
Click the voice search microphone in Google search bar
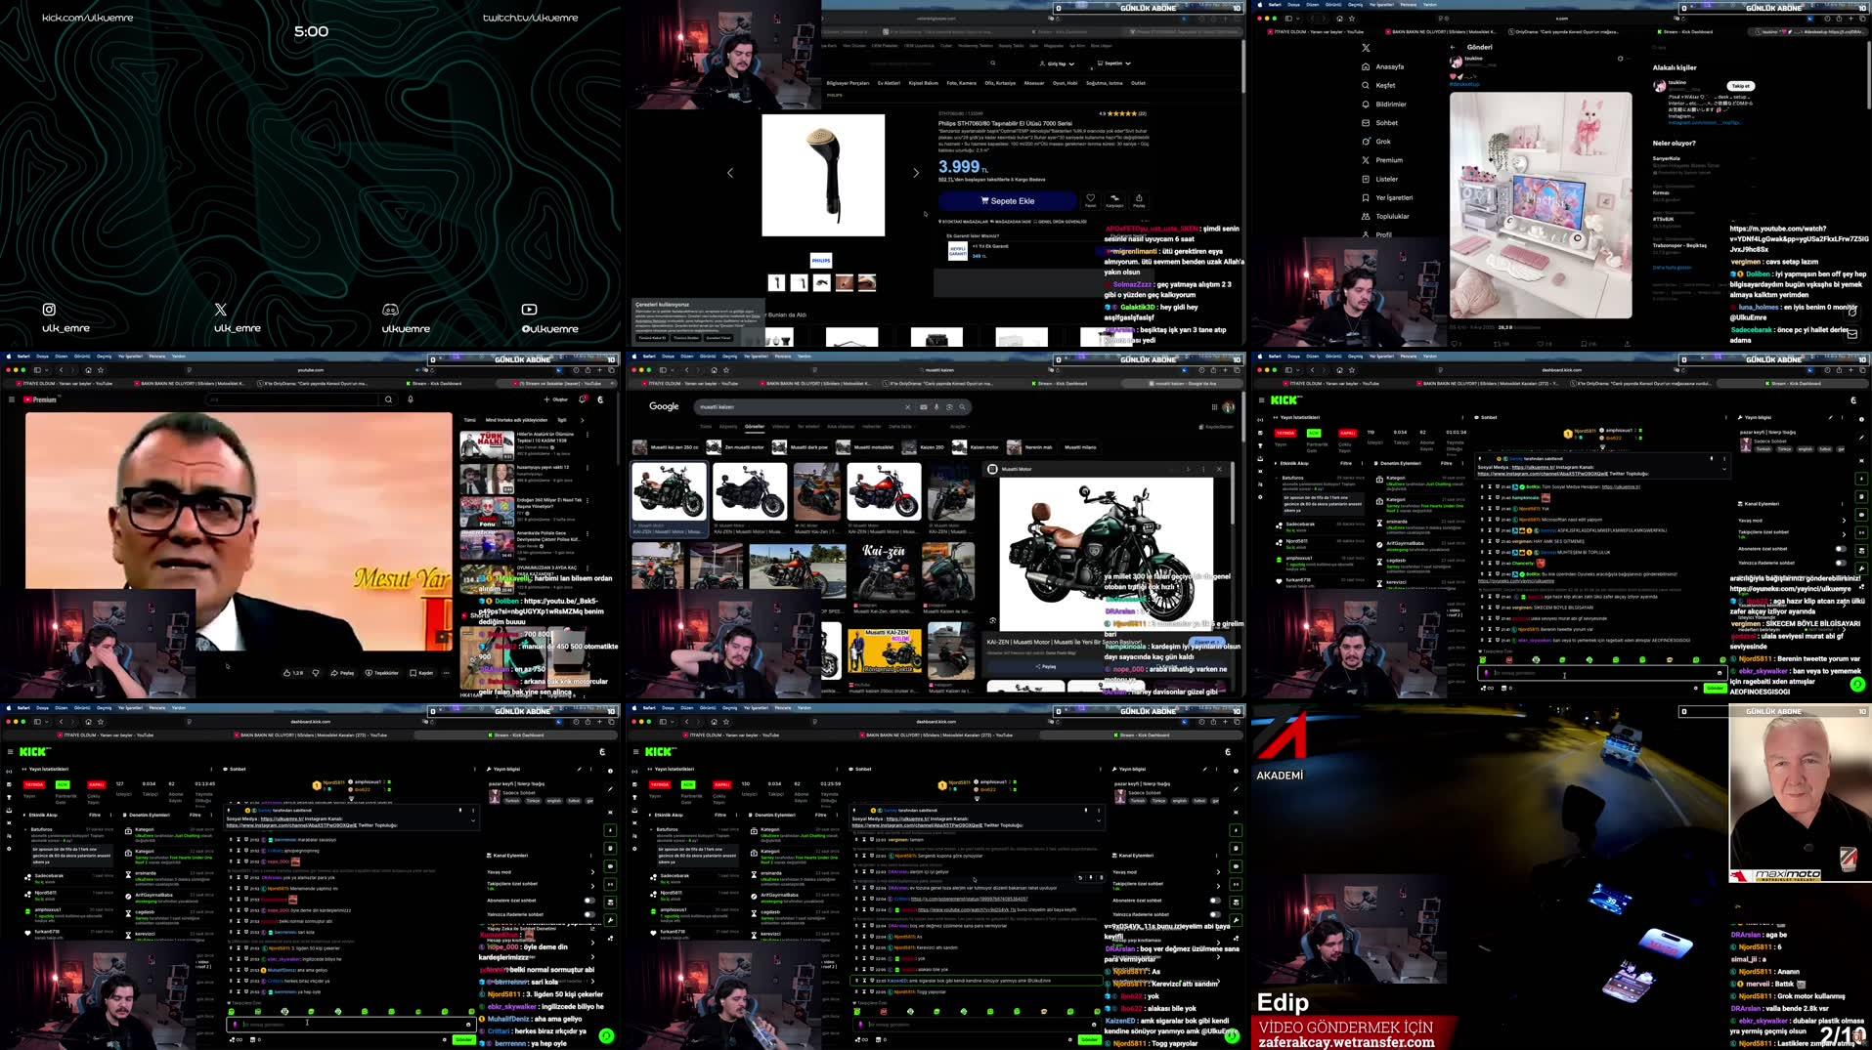pos(936,406)
